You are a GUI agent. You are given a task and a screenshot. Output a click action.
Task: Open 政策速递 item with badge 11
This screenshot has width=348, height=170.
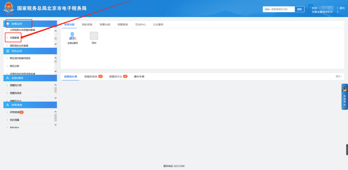tap(17, 112)
